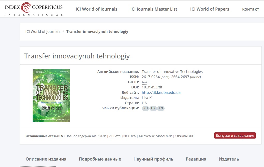
Task: Select the RU language badge
Action: [145, 108]
